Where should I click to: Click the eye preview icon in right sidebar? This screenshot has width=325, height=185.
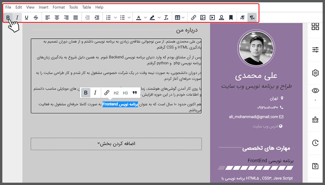point(315,91)
